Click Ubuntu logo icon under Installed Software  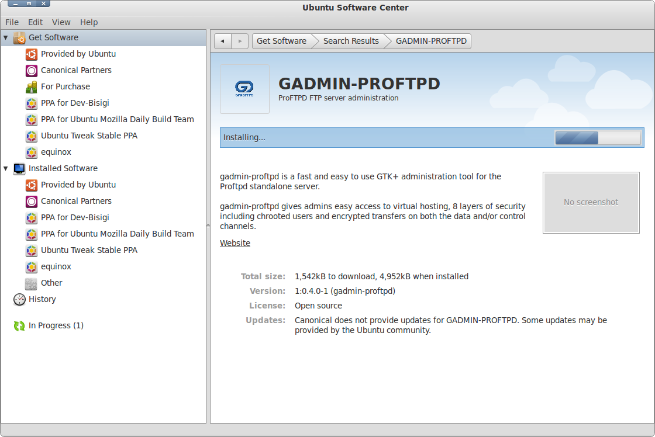[x=32, y=185]
